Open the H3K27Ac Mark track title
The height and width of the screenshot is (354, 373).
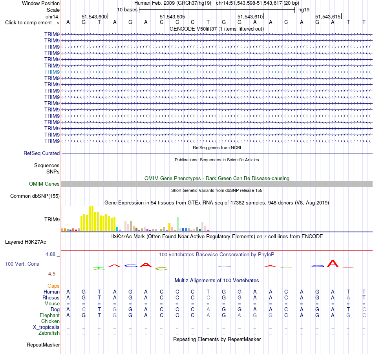(x=217, y=236)
